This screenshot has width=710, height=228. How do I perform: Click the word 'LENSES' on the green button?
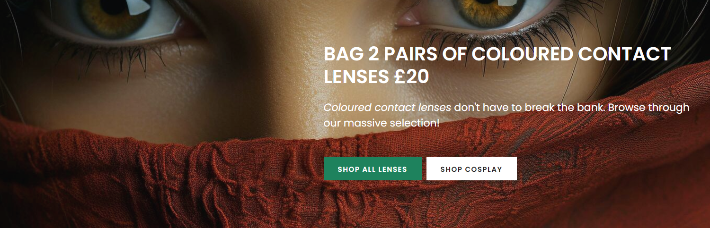[392, 169]
